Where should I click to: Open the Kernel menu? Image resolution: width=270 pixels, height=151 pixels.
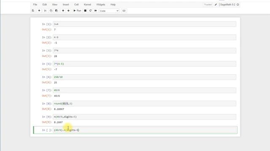87,5
